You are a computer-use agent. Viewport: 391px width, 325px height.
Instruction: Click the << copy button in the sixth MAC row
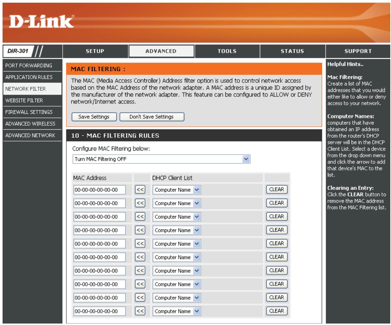(140, 257)
